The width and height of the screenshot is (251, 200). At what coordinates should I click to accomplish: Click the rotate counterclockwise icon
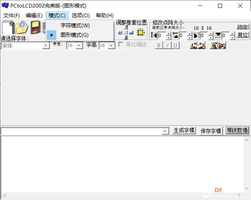194,45
